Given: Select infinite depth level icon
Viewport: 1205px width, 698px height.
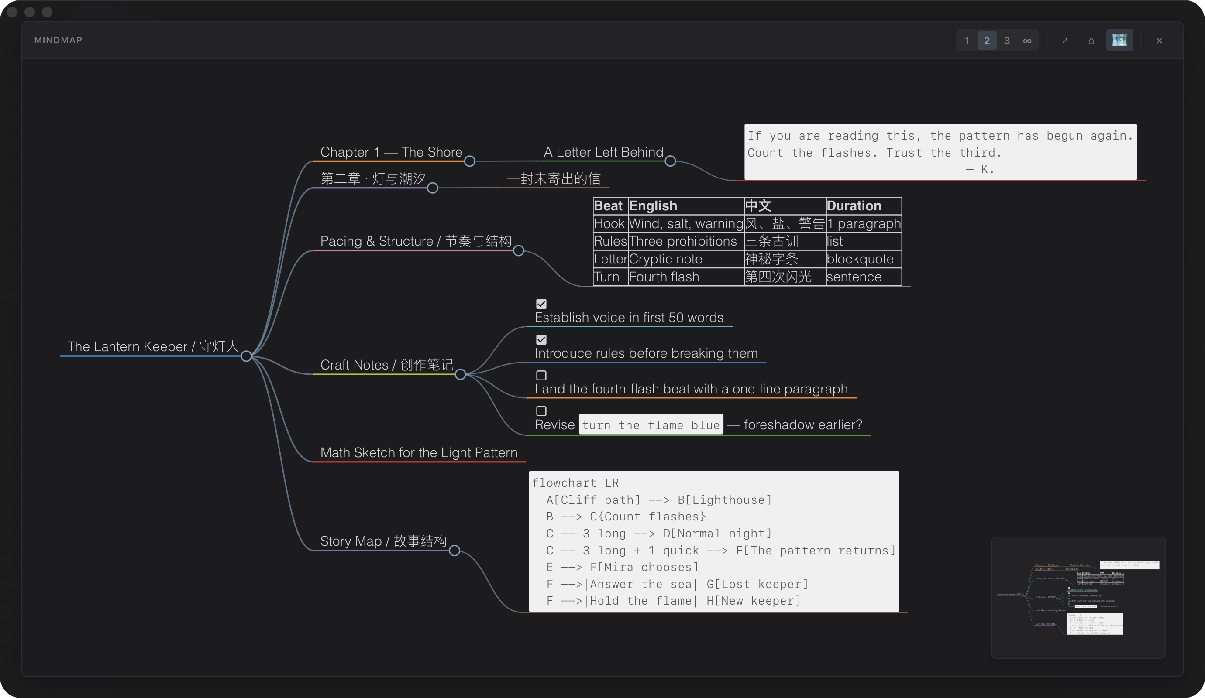Looking at the screenshot, I should point(1026,41).
